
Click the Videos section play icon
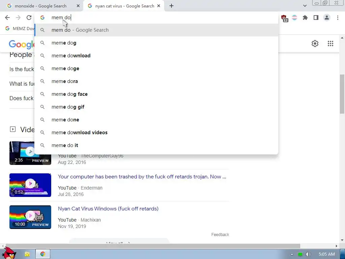tap(13, 129)
